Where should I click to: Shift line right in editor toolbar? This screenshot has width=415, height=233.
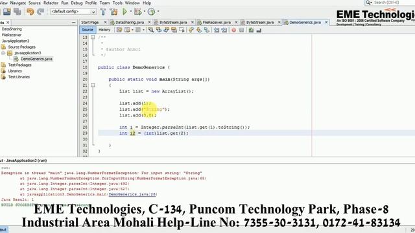[x=224, y=30]
